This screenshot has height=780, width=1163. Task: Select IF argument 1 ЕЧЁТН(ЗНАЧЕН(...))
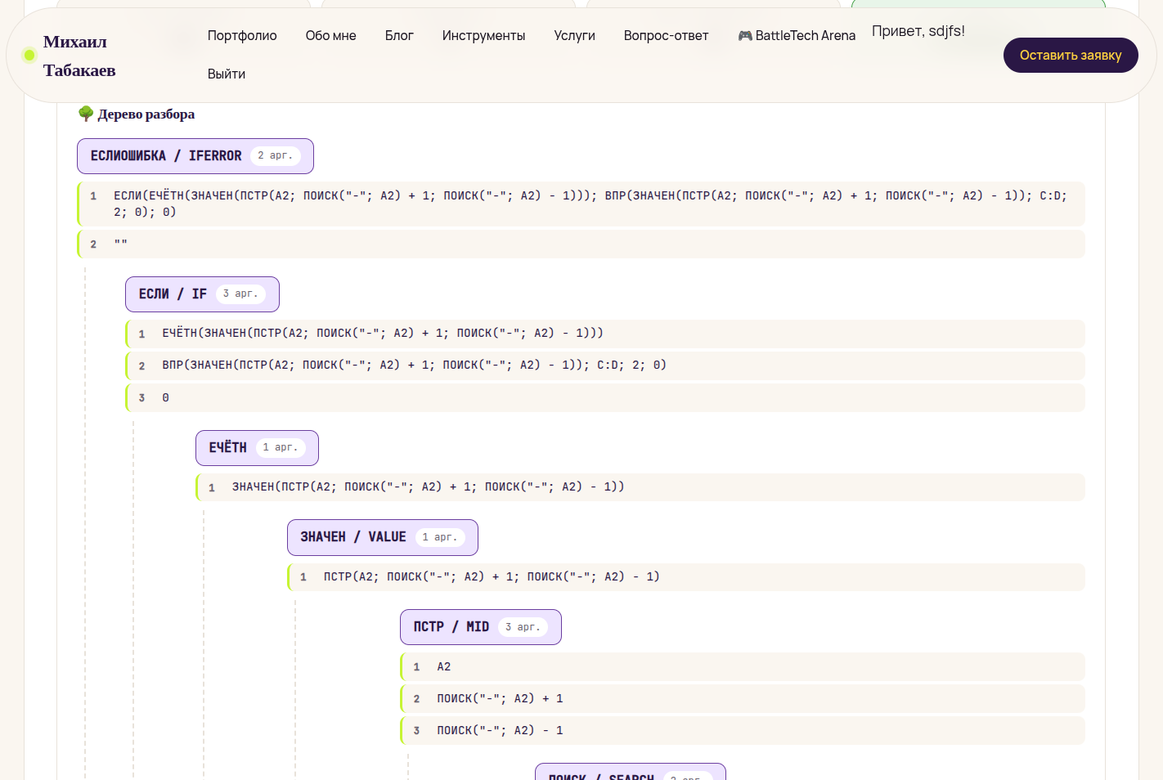605,334
